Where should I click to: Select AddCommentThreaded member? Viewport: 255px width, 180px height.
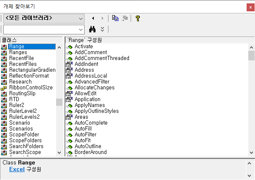click(x=102, y=58)
